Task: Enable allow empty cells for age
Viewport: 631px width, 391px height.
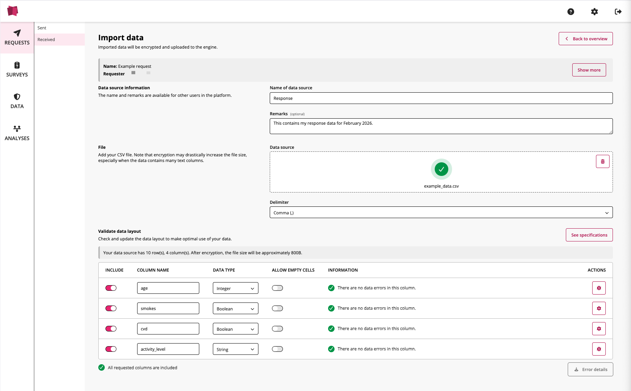Action: pos(277,288)
